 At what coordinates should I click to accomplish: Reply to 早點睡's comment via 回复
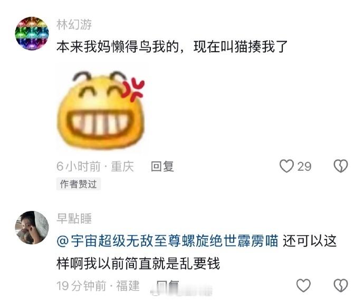point(168,286)
